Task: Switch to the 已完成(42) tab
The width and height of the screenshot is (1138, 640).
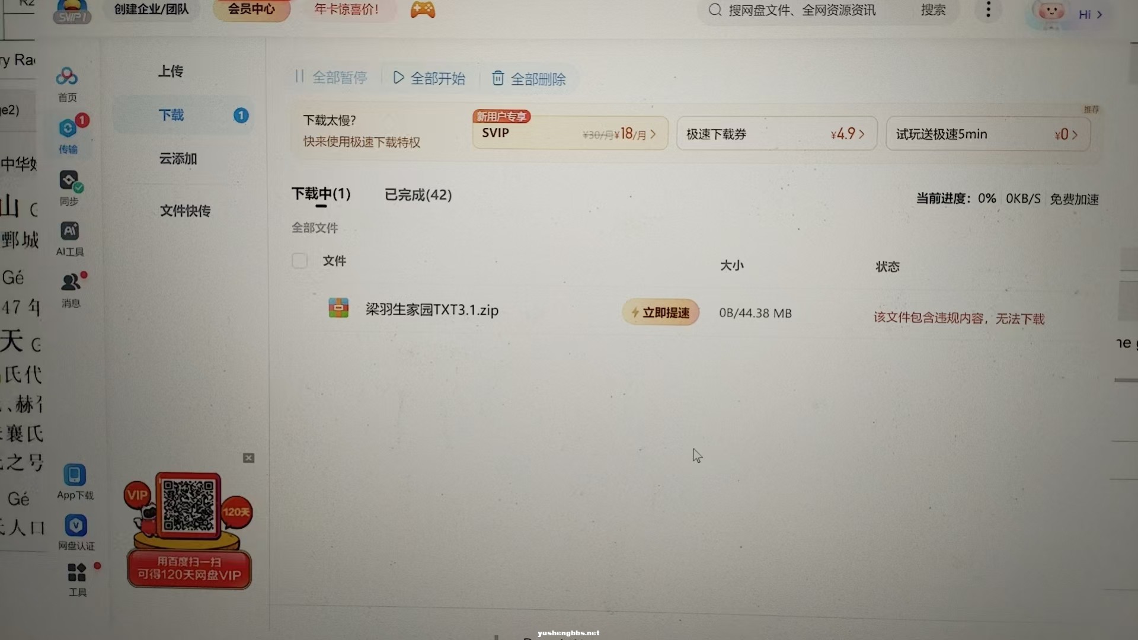Action: coord(418,195)
